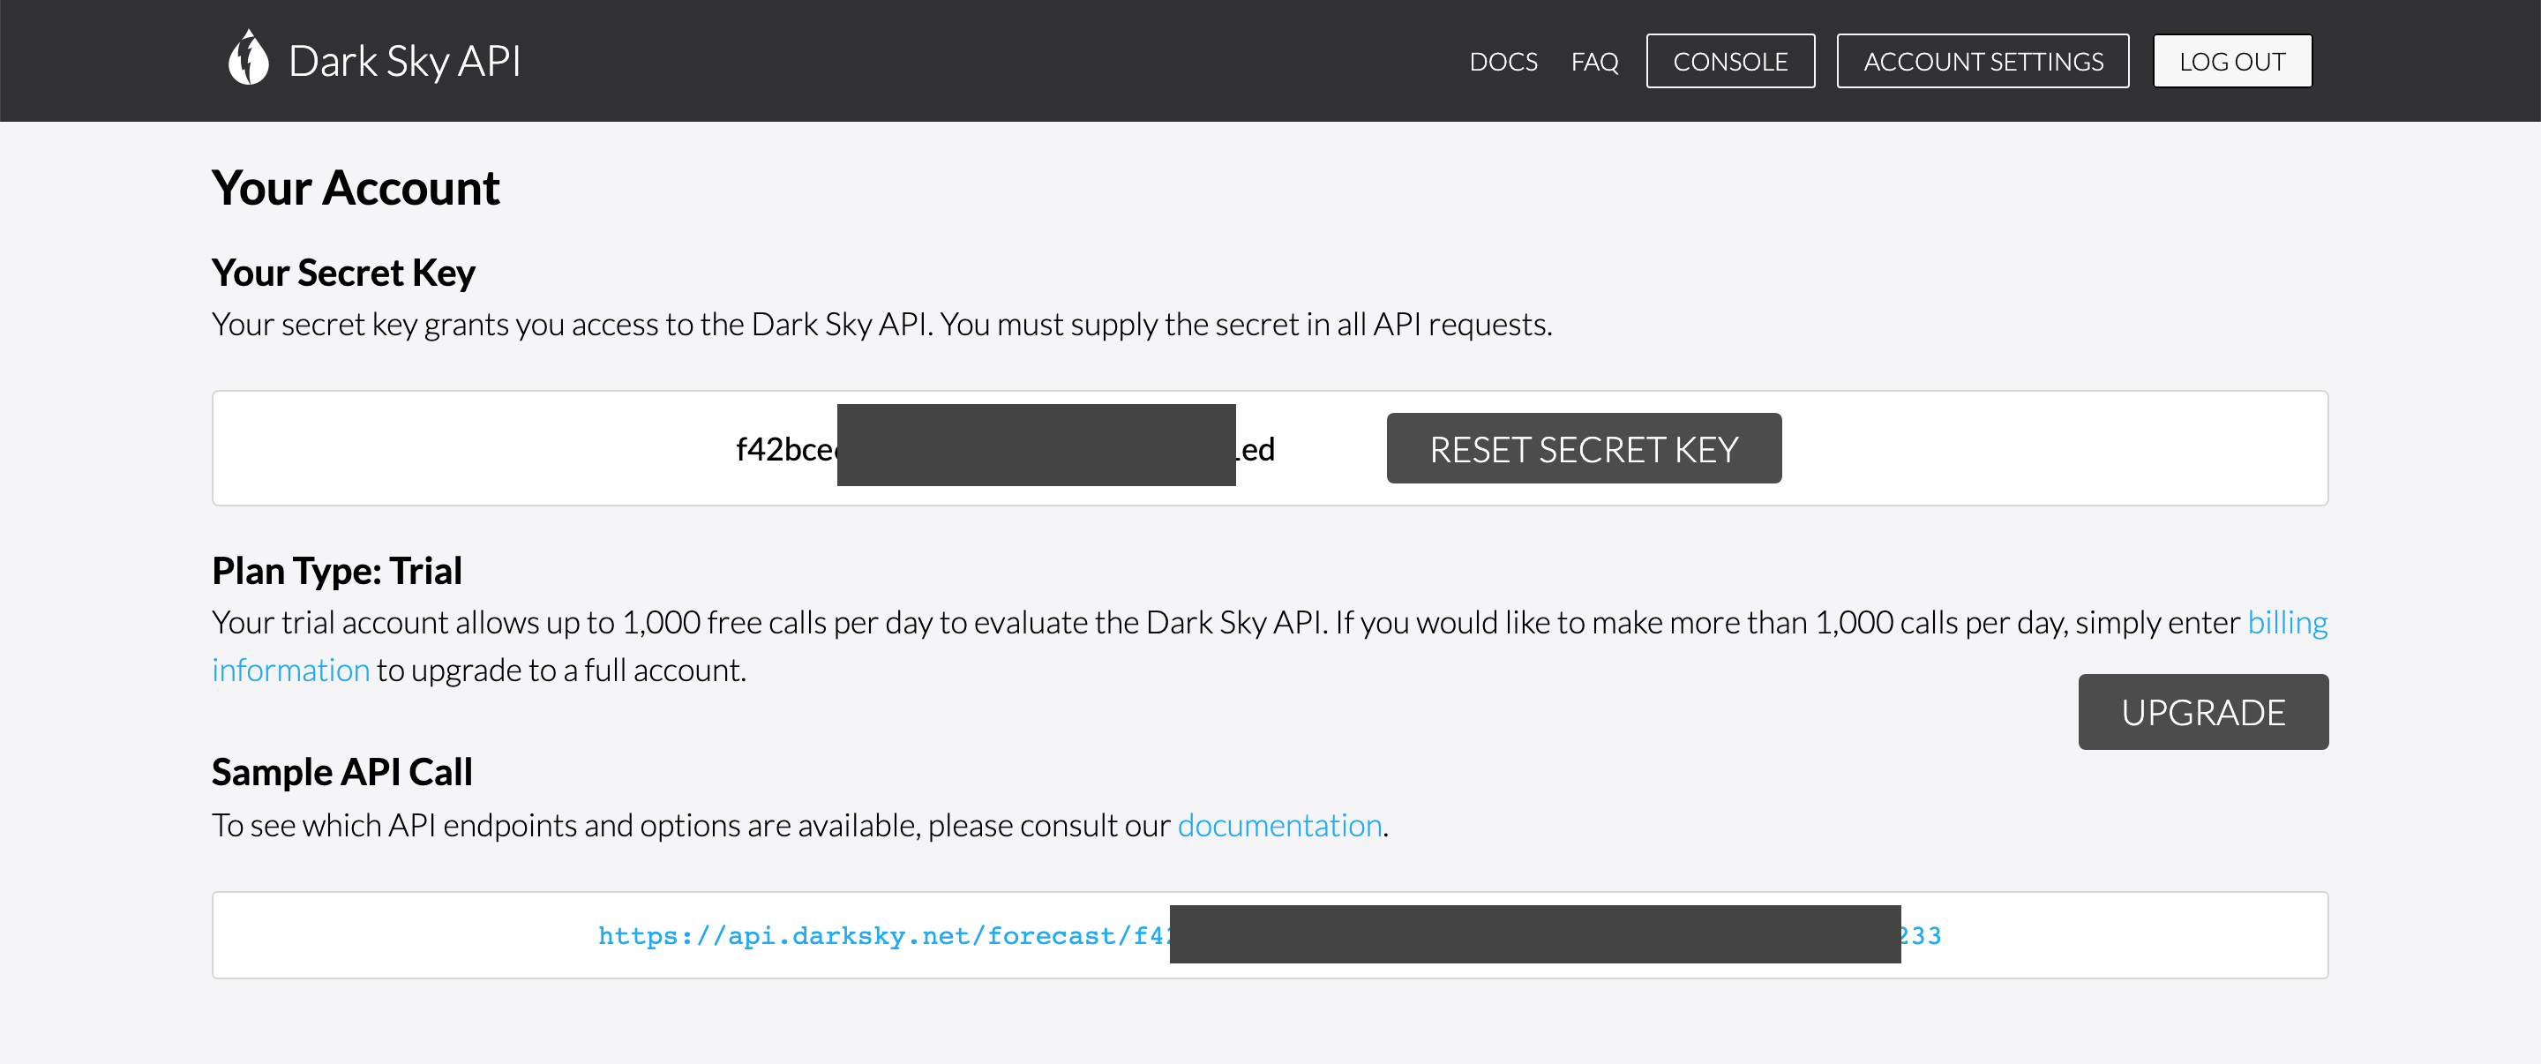Click the 'Plan Type: Trial' heading
Screen dimensions: 2541x1064
click(336, 571)
